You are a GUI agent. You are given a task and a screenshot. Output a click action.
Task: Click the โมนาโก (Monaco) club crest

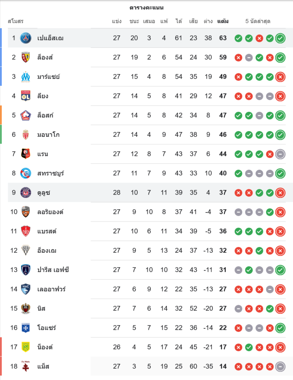[26, 135]
